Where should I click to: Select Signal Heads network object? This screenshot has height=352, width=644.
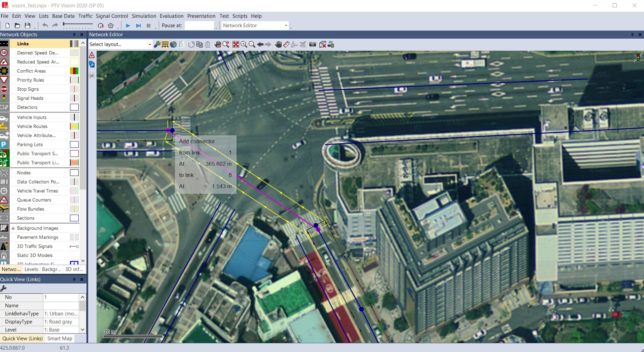point(30,98)
